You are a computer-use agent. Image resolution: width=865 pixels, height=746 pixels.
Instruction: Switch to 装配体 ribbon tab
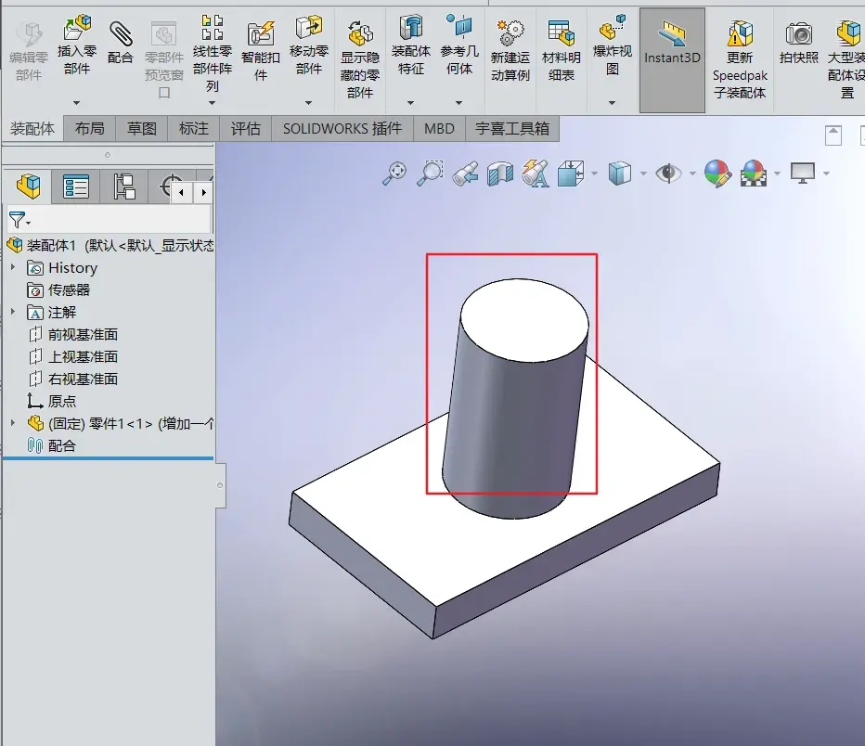pyautogui.click(x=32, y=128)
